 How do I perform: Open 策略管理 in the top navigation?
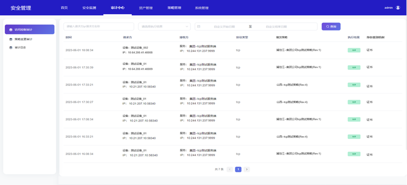coord(174,8)
